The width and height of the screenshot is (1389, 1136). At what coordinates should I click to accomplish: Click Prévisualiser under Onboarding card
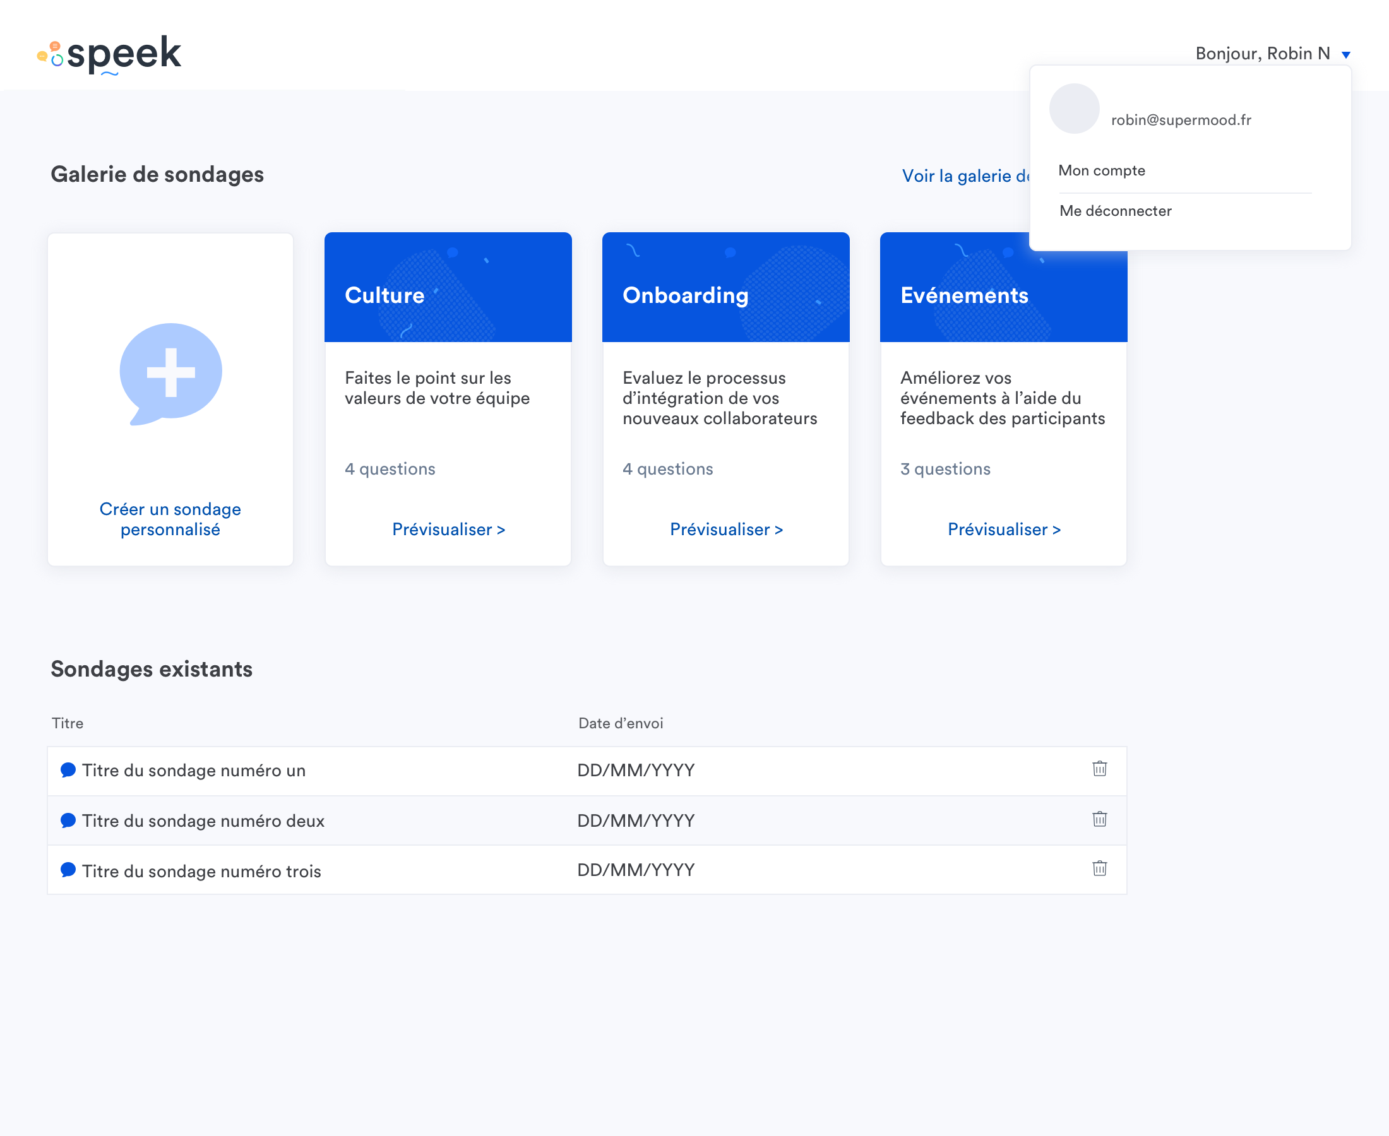[x=726, y=530]
